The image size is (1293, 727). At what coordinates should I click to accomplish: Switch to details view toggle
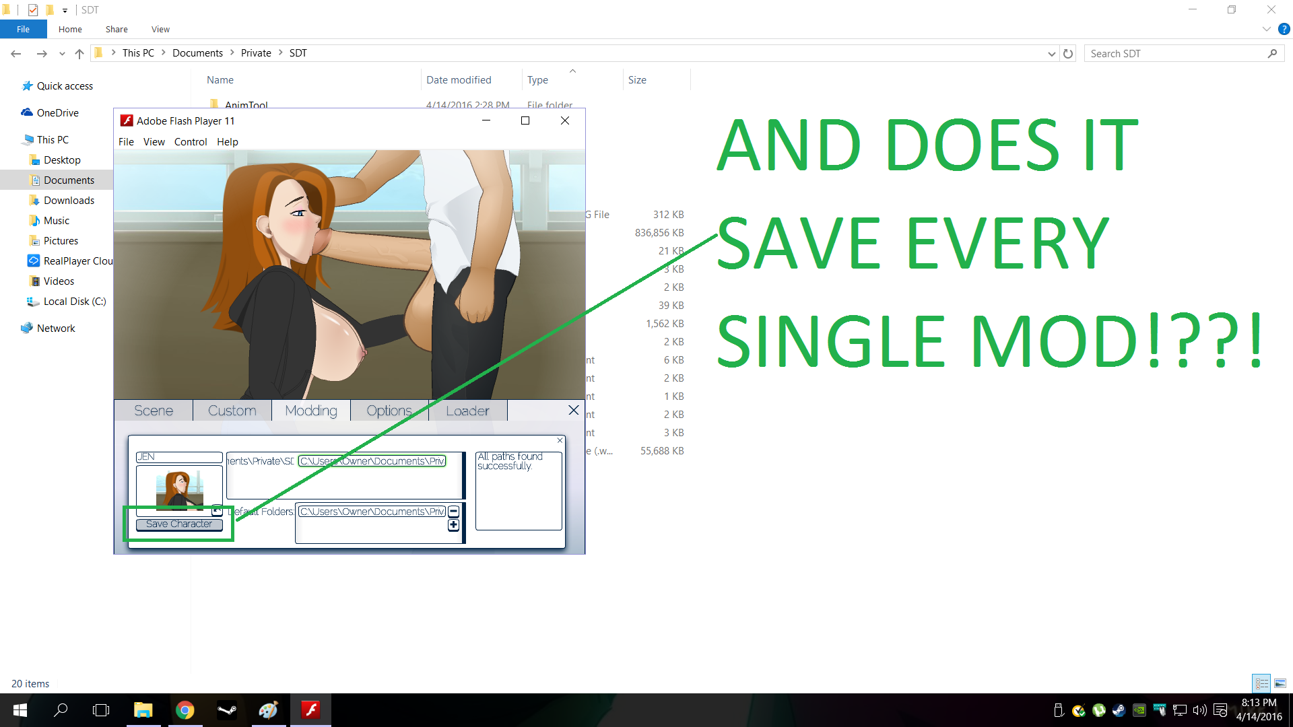(1261, 684)
